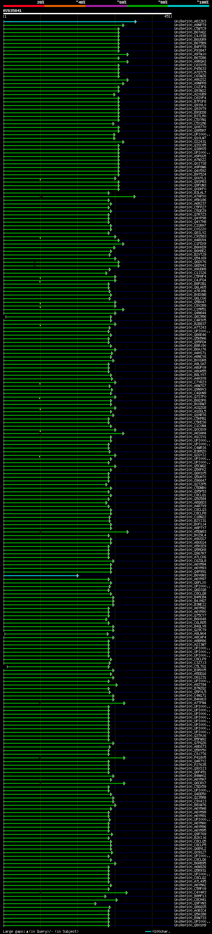Click the cyan alignment bar for UniRef100_A8IZK3
Viewport: 212px width, 934px height.
point(70,22)
